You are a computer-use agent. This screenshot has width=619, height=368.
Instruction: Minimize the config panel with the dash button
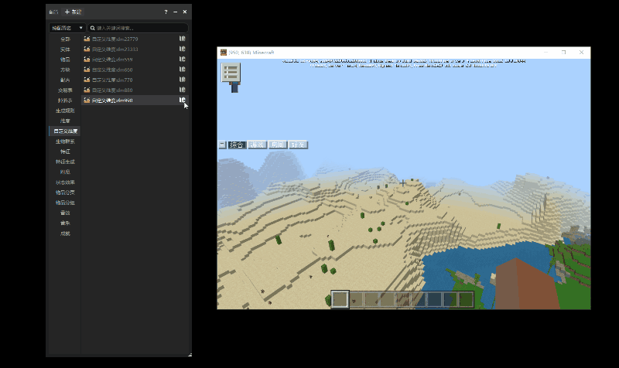(176, 12)
